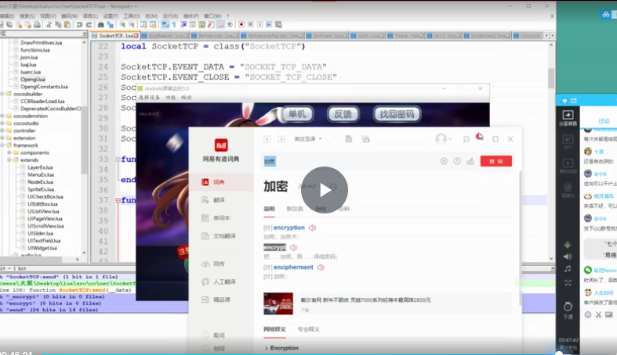Open the encipherment word link

[x=293, y=267]
